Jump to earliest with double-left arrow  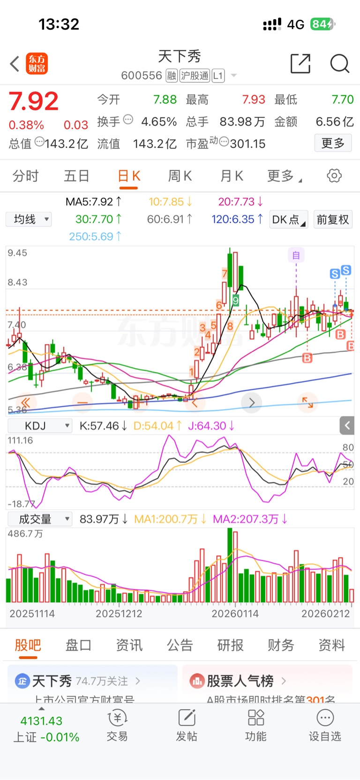(25, 402)
